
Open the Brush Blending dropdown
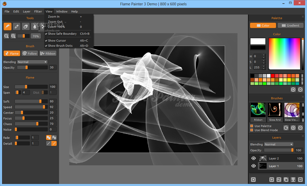click(32, 62)
